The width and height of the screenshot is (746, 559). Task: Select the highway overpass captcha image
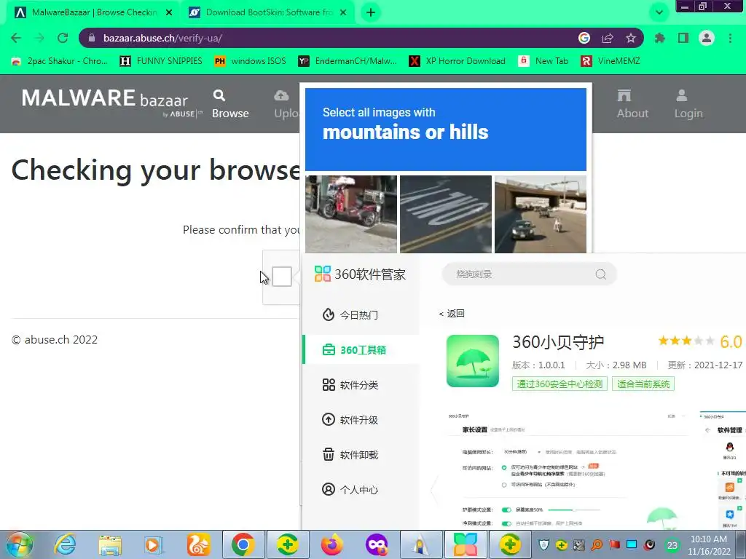click(541, 214)
